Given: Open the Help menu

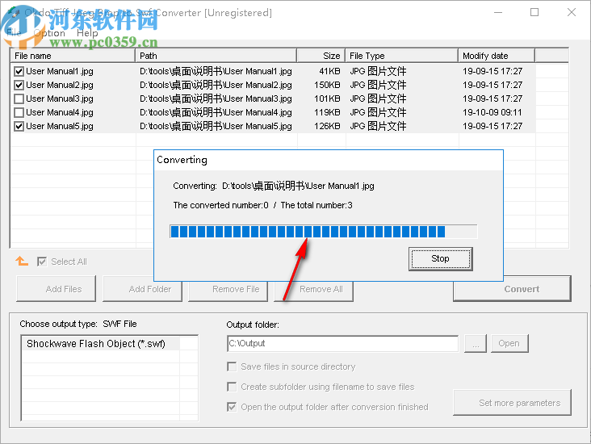Looking at the screenshot, I should pos(87,33).
